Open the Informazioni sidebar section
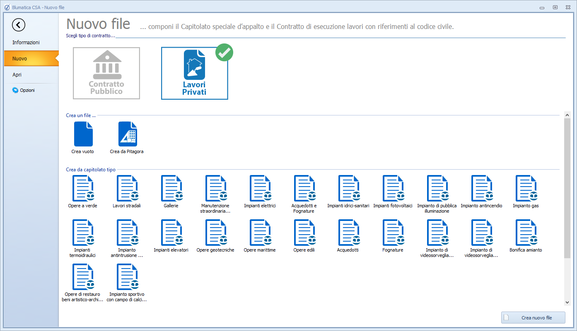The image size is (577, 331). (26, 43)
